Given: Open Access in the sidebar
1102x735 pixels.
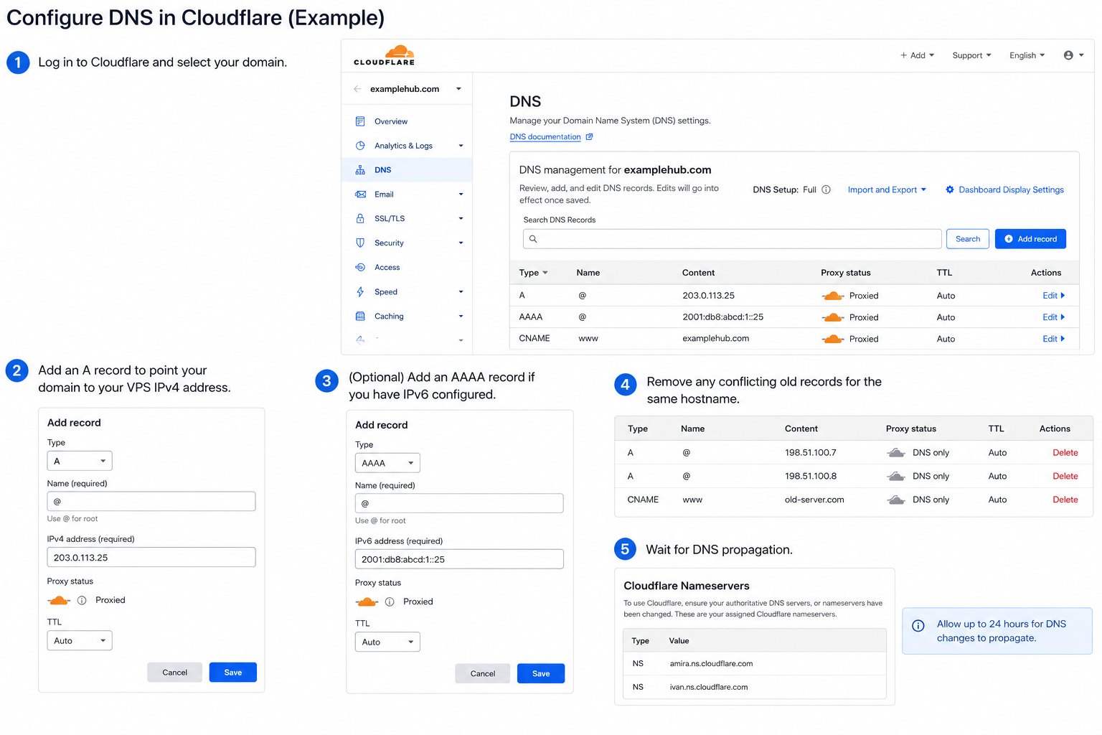Looking at the screenshot, I should pos(387,267).
